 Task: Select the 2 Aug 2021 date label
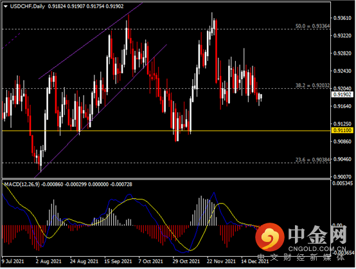48,261
